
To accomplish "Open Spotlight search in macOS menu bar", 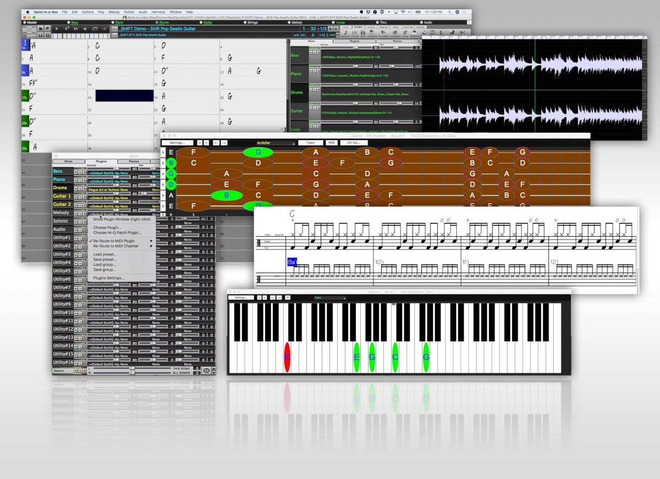I will tap(449, 12).
